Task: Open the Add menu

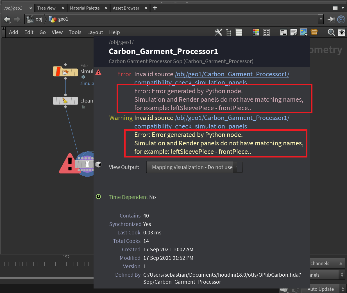Action: point(13,32)
